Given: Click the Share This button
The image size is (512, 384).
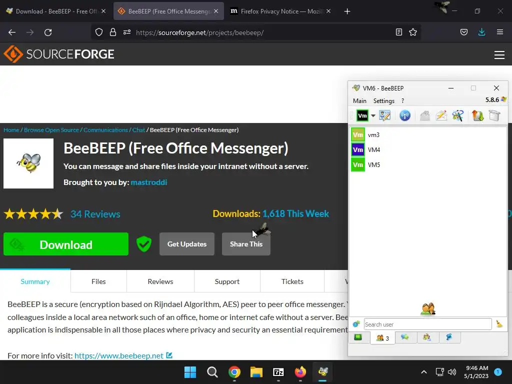Looking at the screenshot, I should [x=246, y=244].
